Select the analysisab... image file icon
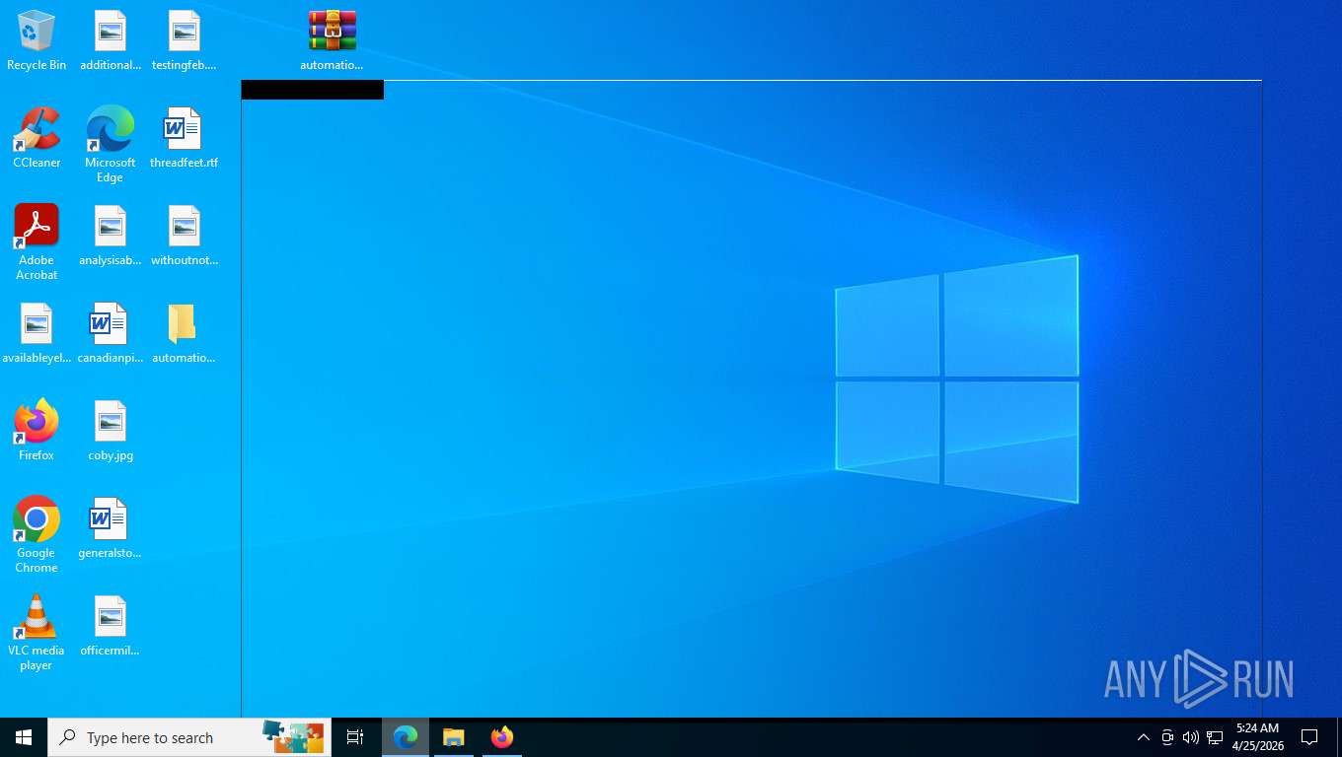 111,236
